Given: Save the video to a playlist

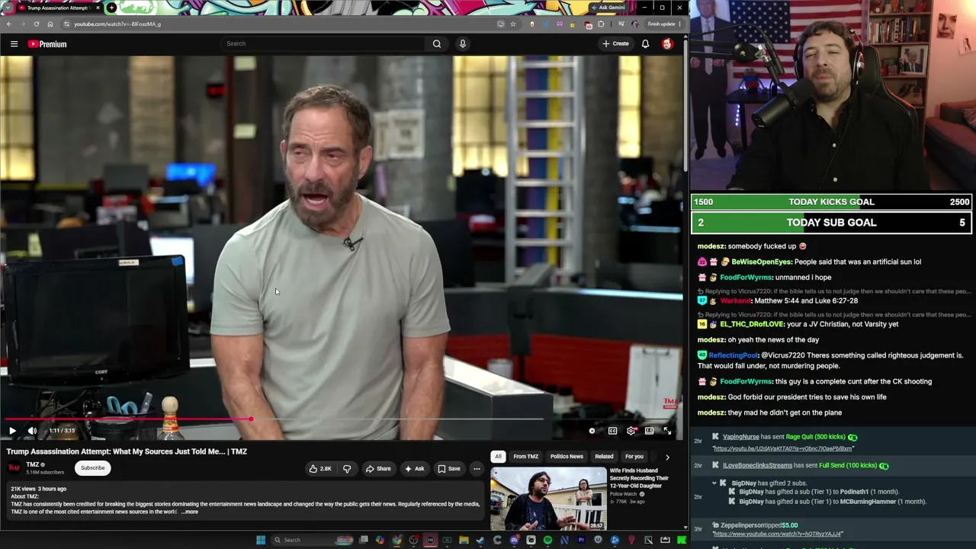Looking at the screenshot, I should (x=449, y=469).
